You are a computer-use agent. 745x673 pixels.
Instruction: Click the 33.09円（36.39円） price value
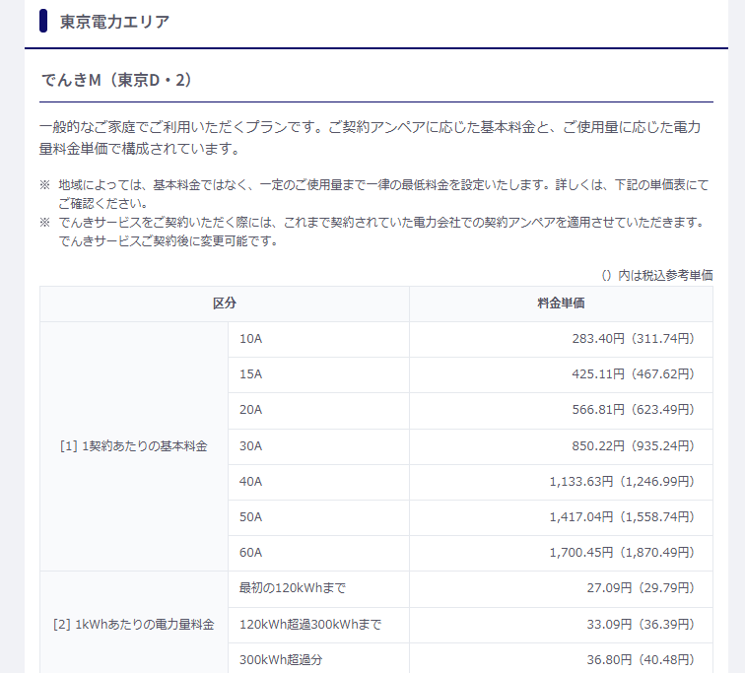641,624
